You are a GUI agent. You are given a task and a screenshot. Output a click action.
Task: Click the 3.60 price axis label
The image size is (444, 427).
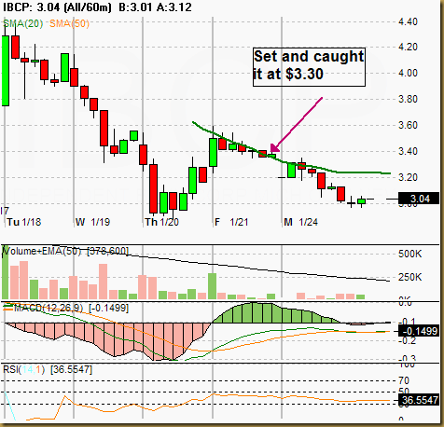(x=408, y=125)
